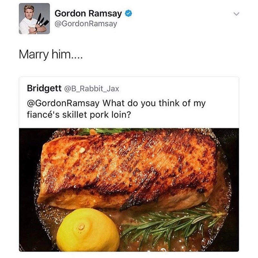
Task: Select the "Marry him...." tweet text
Action: tap(51, 55)
